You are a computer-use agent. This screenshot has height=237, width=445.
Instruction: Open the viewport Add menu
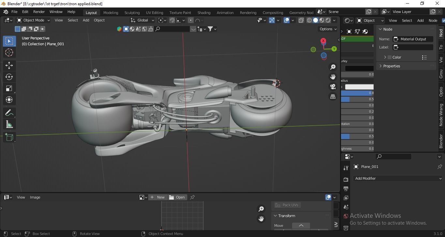pos(86,20)
